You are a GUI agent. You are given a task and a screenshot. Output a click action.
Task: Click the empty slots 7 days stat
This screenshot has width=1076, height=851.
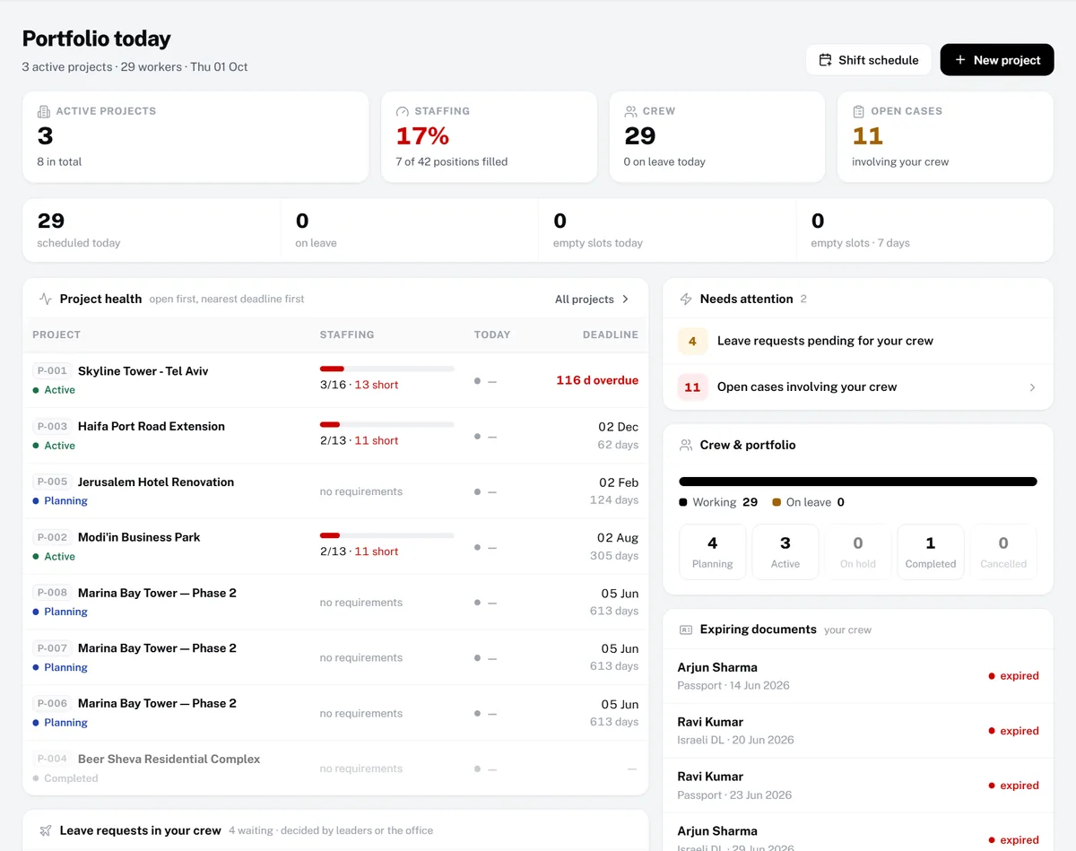point(924,230)
